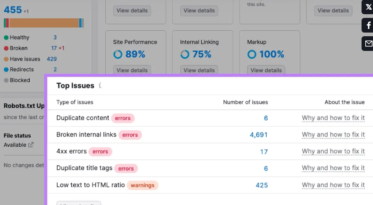Screen dimensions: 373x205
Task: Click the email share icon
Action: point(368,44)
